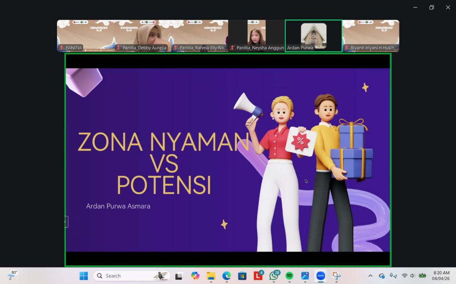Open Copilot from the taskbar
The height and width of the screenshot is (284, 456).
(x=195, y=276)
